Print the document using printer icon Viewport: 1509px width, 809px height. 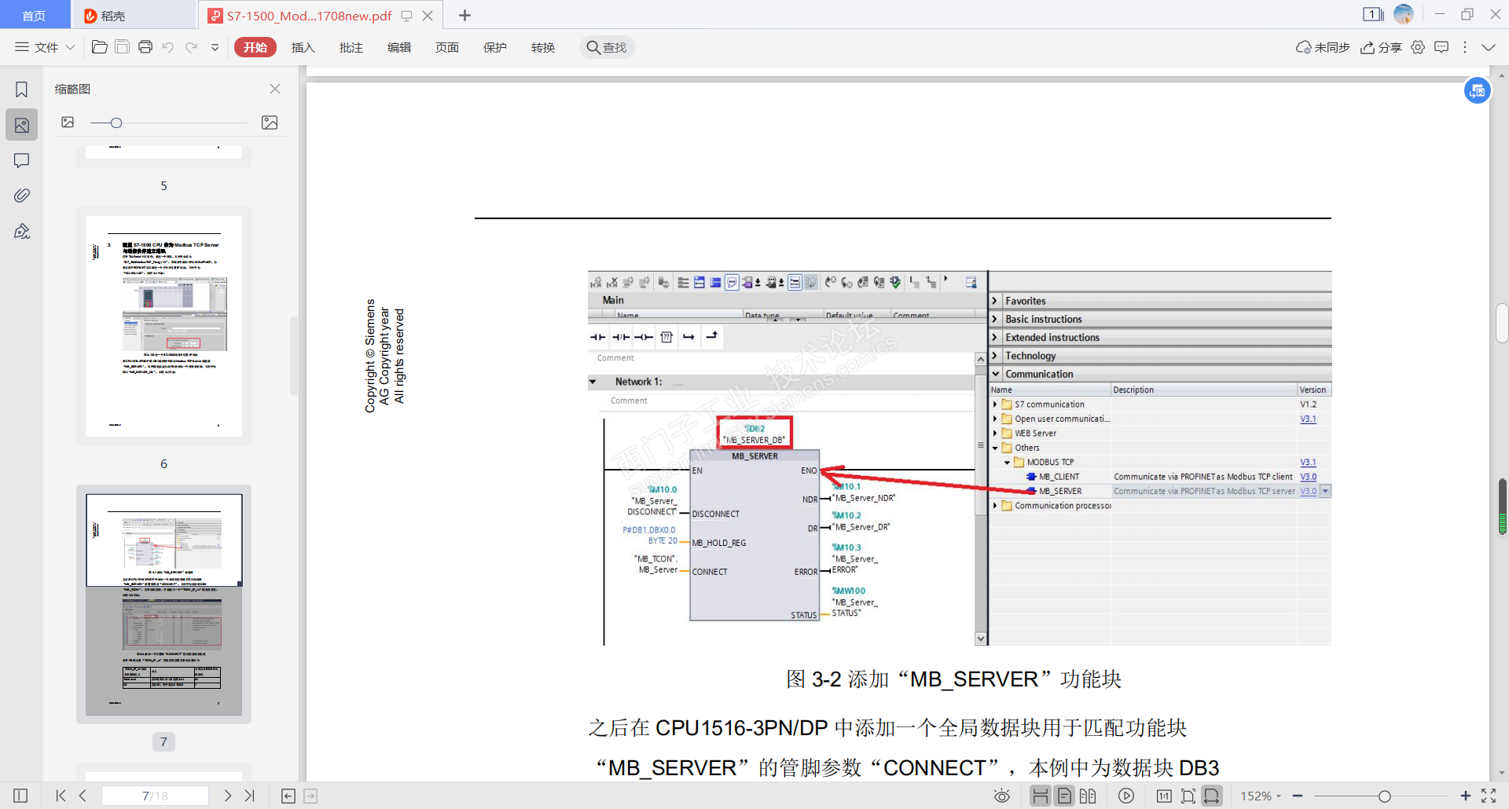click(145, 47)
